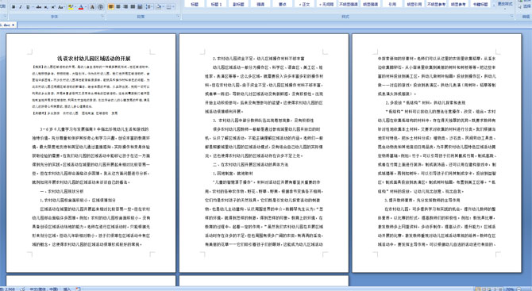This screenshot has width=532, height=291.
Task: Open the Change Case dropdown
Action: point(61,7)
